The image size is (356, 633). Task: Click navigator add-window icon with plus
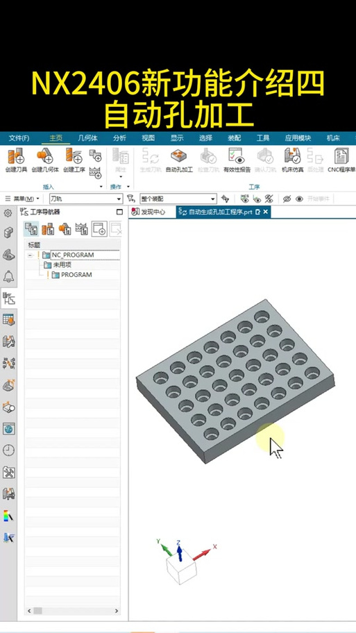(99, 229)
